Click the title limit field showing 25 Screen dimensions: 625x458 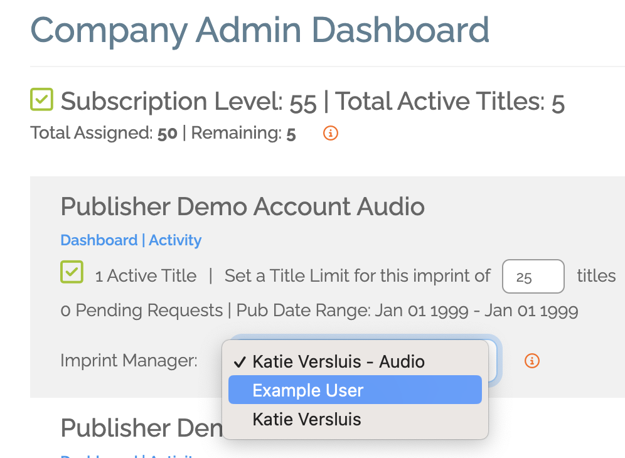[533, 276]
